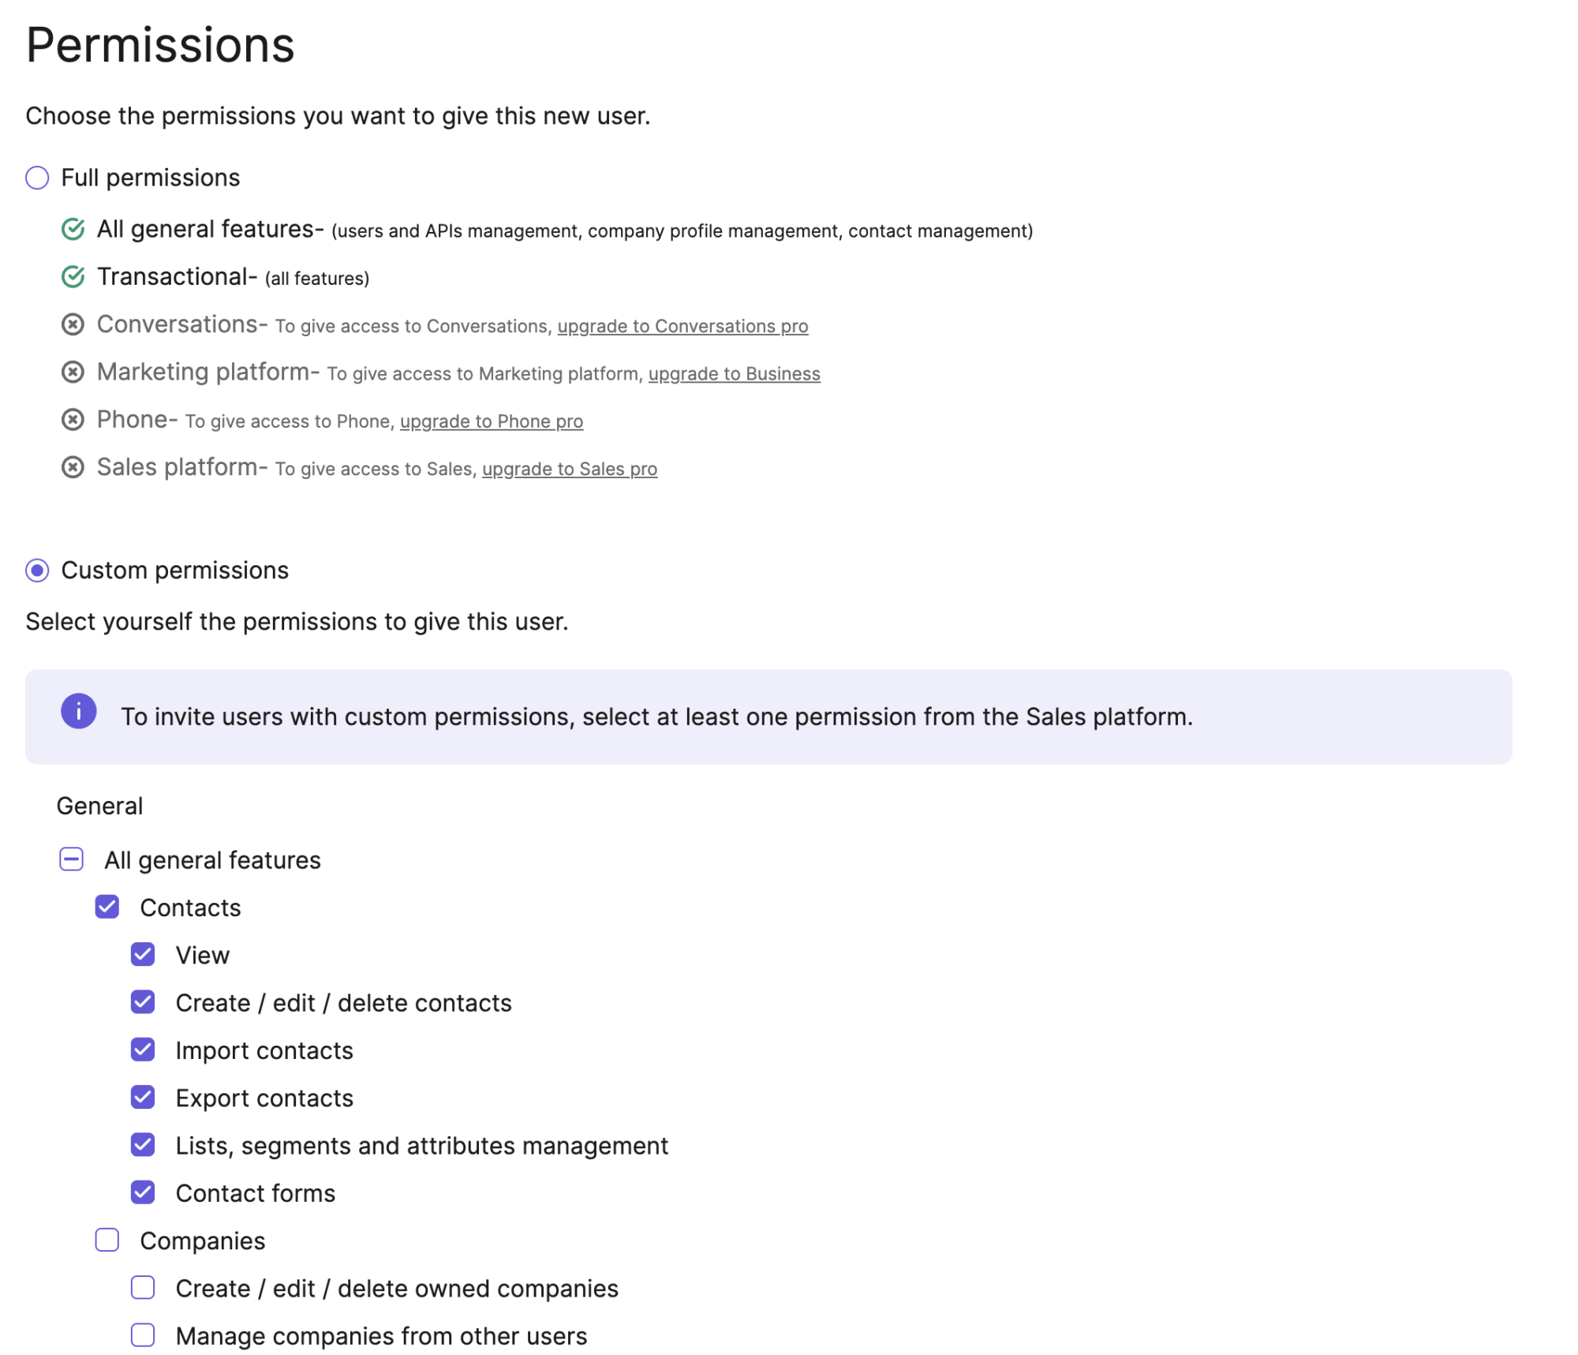Enable the Companies group checkbox
Viewport: 1578px width, 1355px height.
(x=107, y=1241)
